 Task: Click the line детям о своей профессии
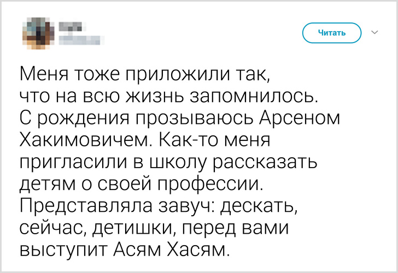tap(141, 185)
